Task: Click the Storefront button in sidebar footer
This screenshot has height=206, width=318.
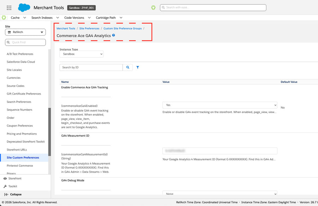Action: pyautogui.click(x=12, y=178)
